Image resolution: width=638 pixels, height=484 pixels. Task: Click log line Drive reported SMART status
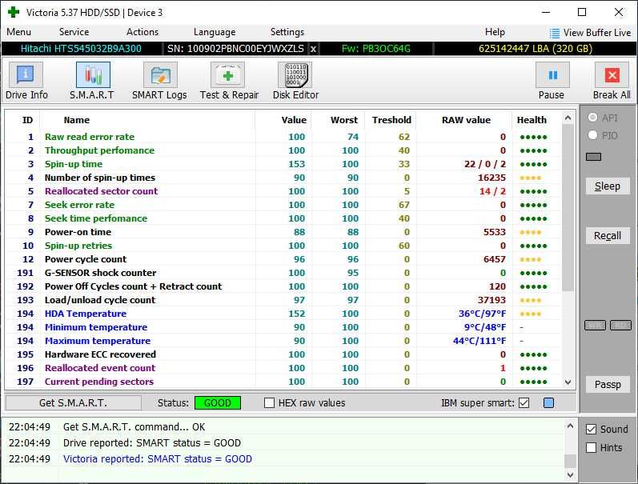(x=152, y=443)
